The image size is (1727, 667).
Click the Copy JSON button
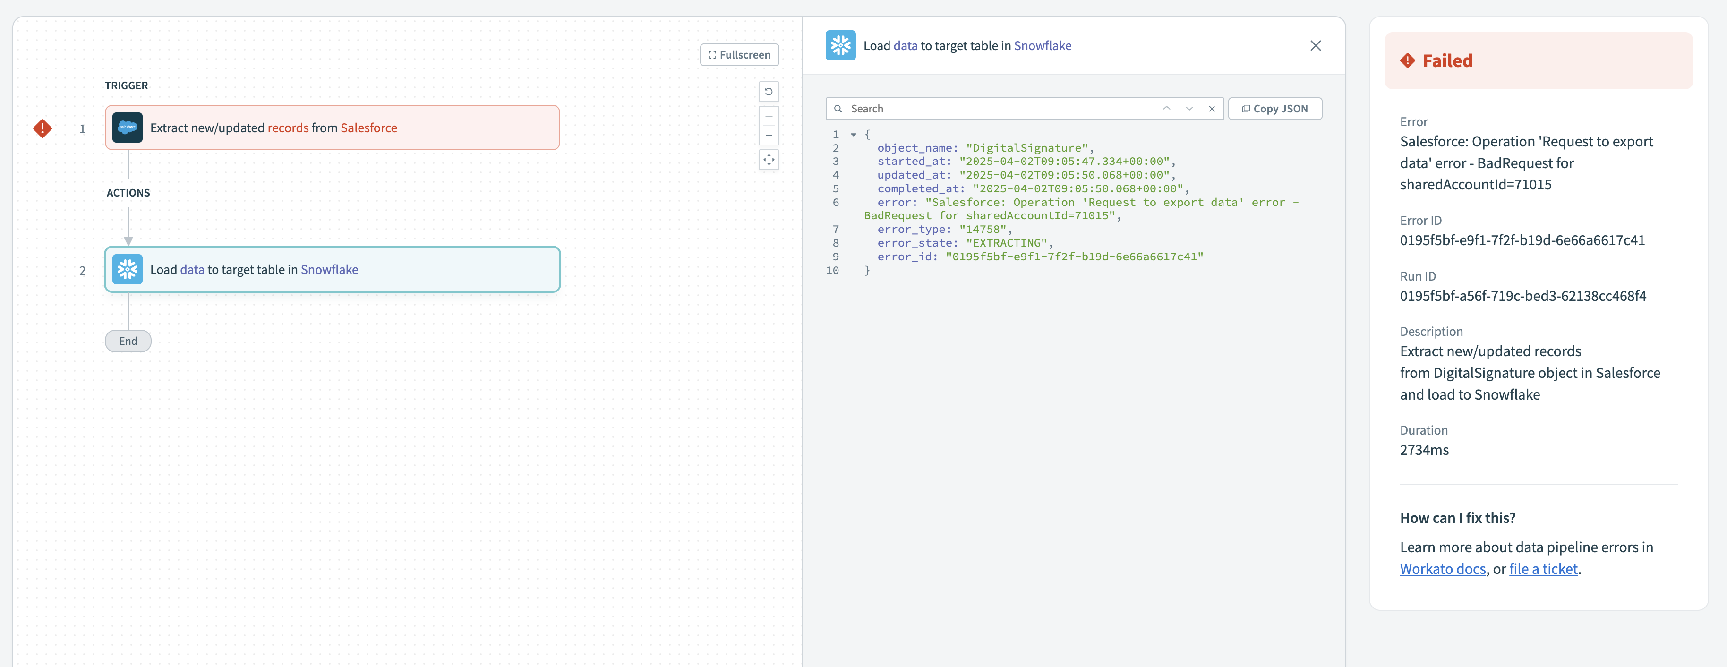1274,109
